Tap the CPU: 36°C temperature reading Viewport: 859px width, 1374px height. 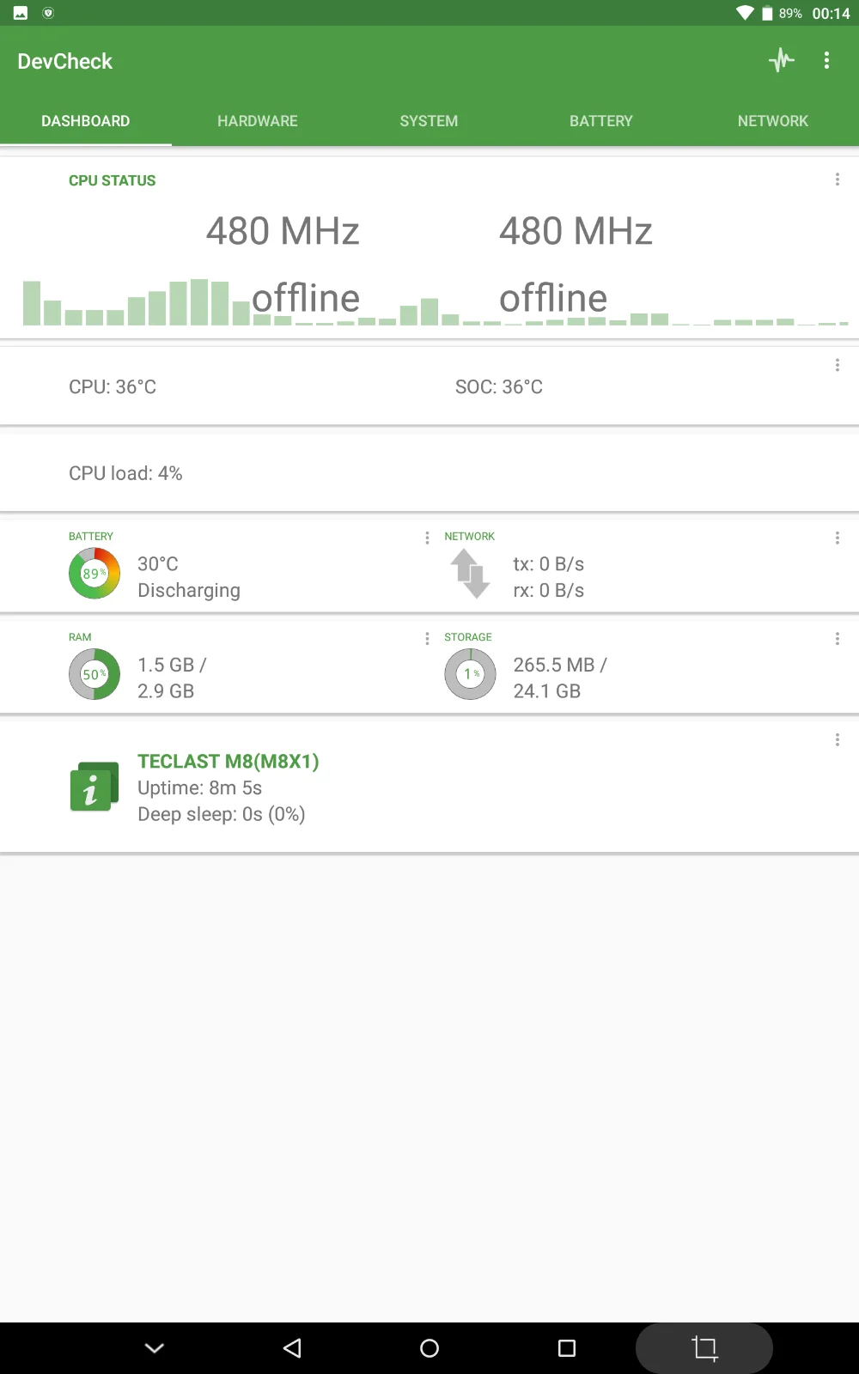(x=113, y=386)
